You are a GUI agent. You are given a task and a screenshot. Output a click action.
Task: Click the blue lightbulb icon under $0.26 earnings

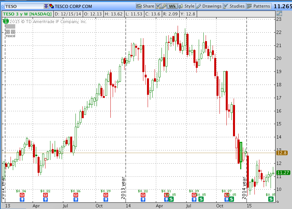tap(75, 199)
